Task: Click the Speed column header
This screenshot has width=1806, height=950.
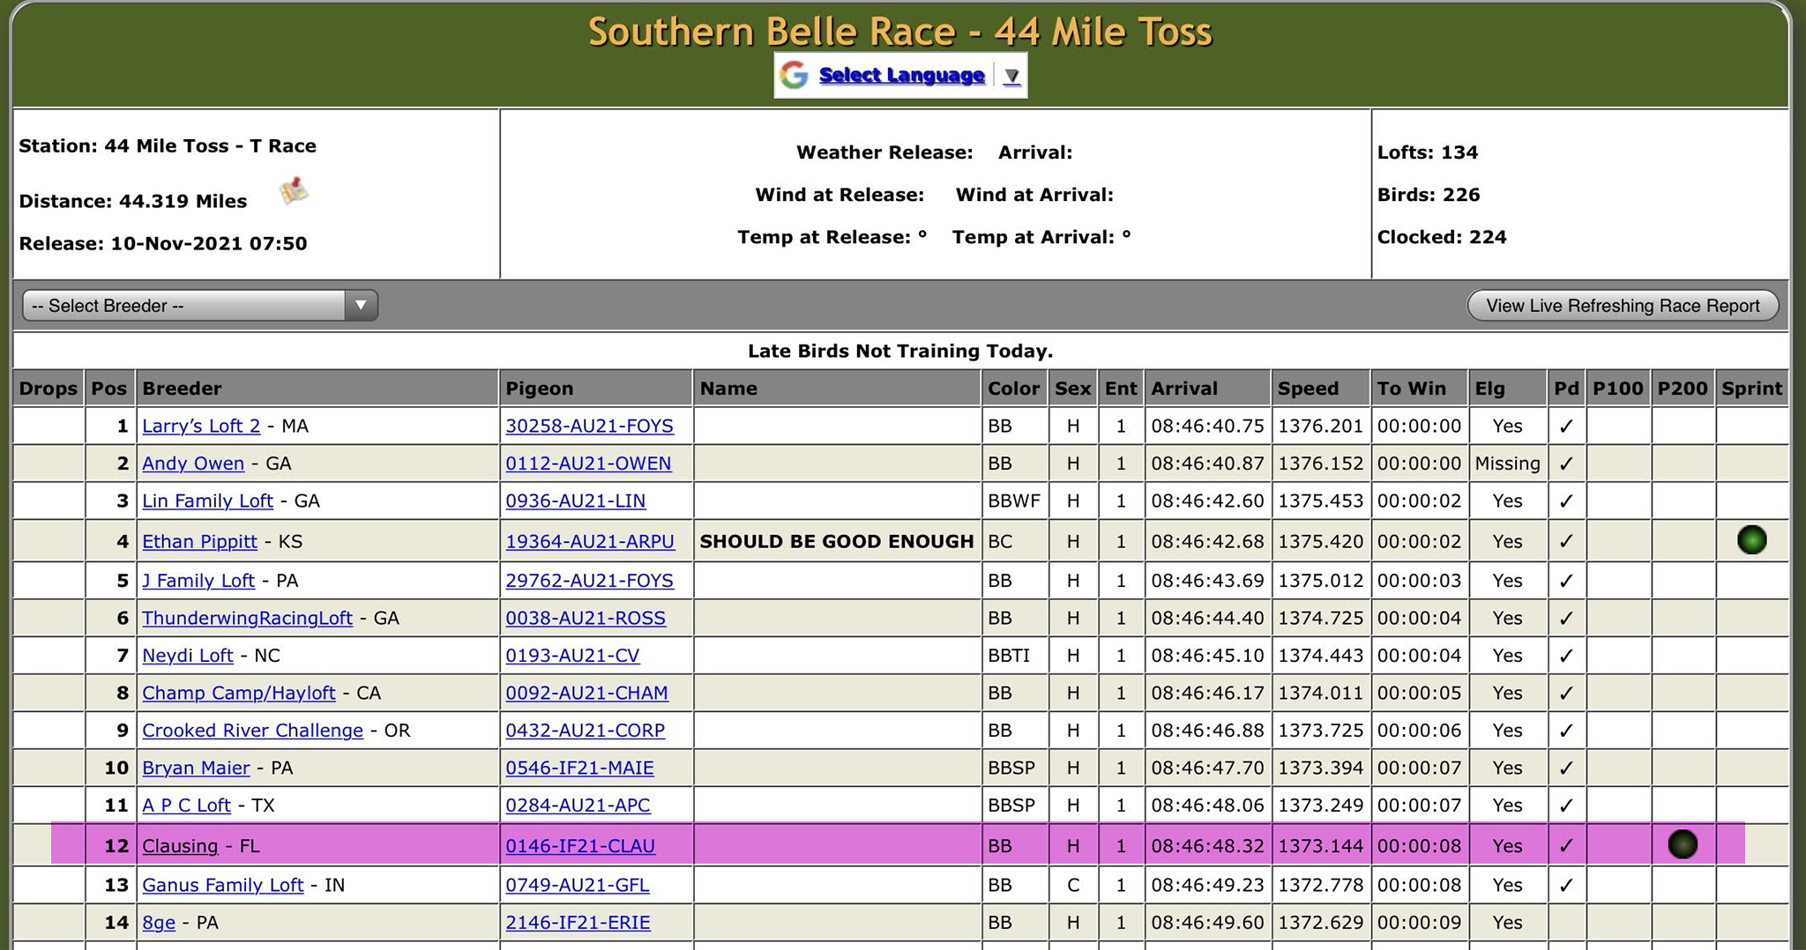Action: tap(1308, 389)
